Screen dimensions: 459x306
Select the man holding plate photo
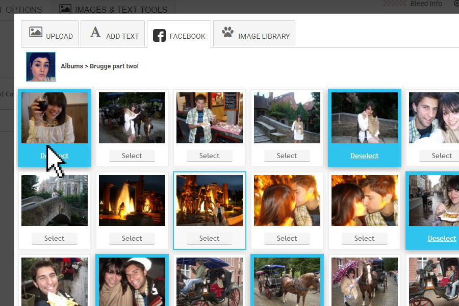pos(210,156)
